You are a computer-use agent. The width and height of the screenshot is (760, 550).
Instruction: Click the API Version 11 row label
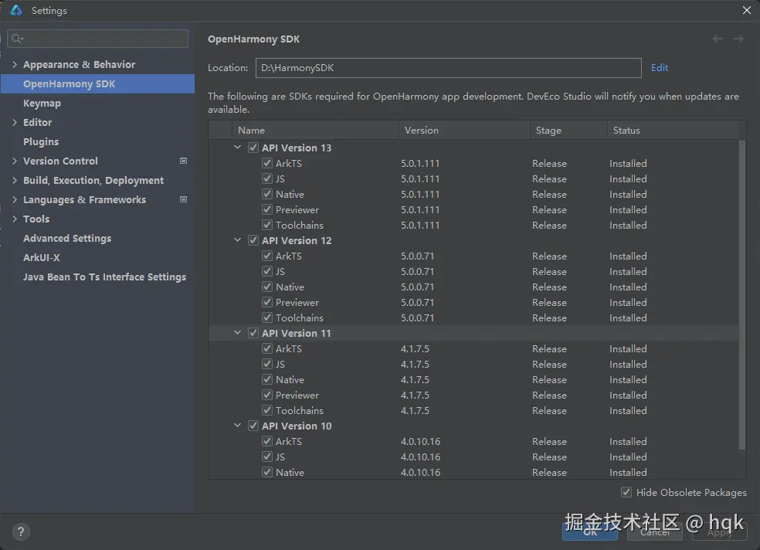pos(296,334)
